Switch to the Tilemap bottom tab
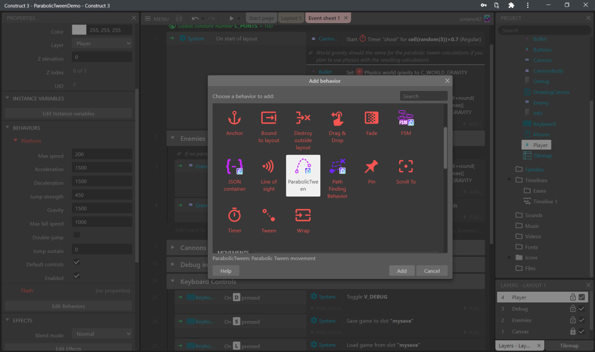This screenshot has height=352, width=595. [x=569, y=345]
